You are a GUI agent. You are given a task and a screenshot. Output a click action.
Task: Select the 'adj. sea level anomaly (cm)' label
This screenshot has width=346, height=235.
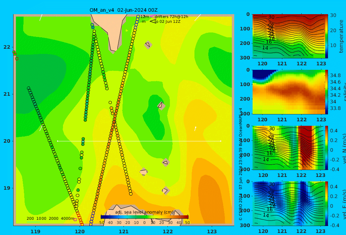[x=144, y=212]
